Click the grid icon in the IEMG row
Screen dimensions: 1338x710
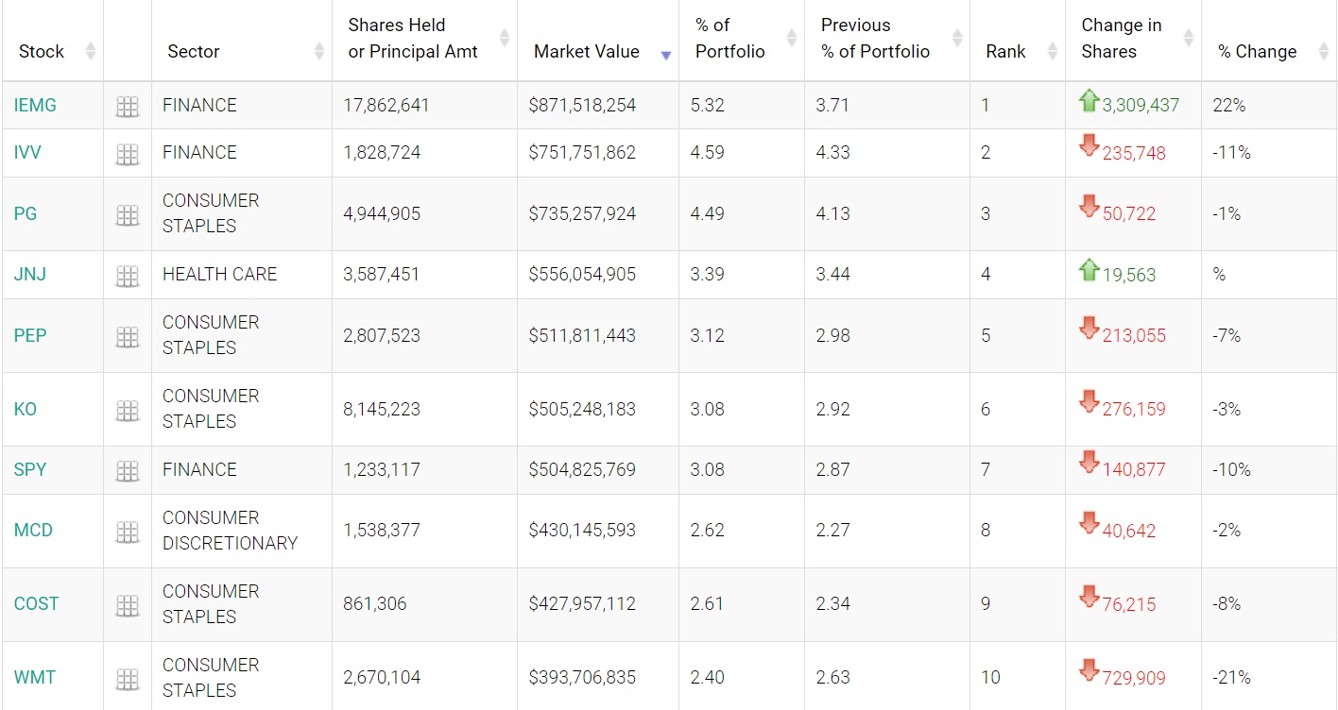click(x=128, y=107)
